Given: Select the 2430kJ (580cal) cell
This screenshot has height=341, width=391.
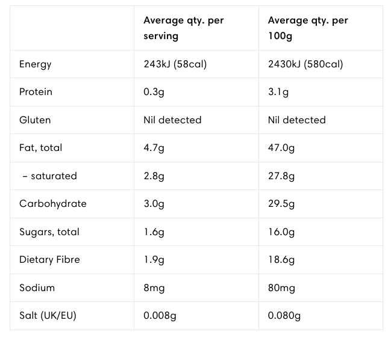Looking at the screenshot, I should pos(305,64).
